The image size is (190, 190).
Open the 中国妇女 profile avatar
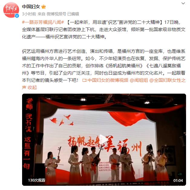pos(11,10)
